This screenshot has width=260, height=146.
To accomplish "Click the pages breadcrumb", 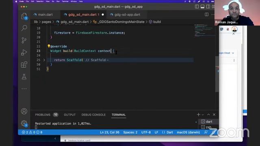I will [x=46, y=22].
